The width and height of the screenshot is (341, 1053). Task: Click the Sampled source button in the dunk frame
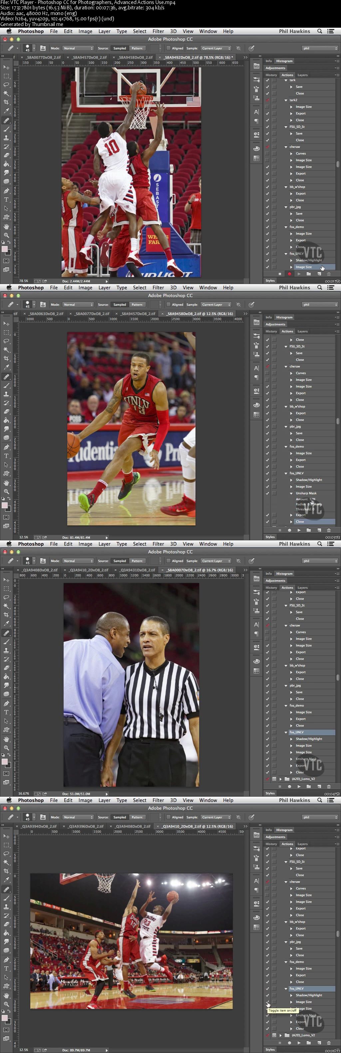tap(120, 48)
